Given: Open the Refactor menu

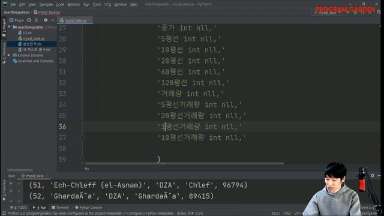Looking at the screenshot, I should (74, 4).
